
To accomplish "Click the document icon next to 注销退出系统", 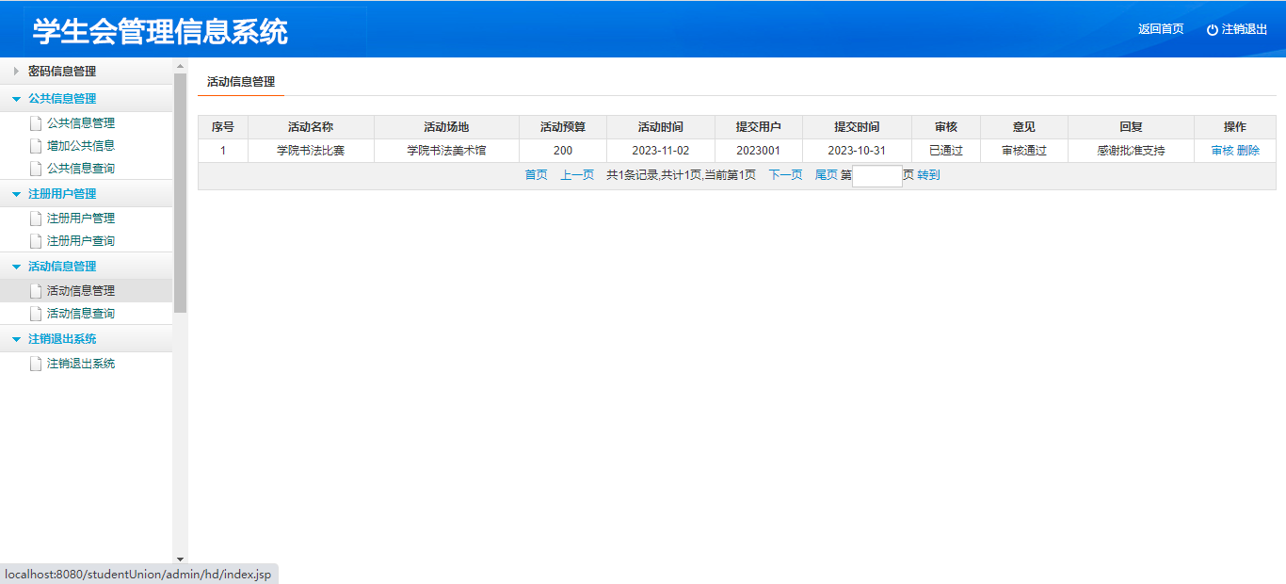I will tap(36, 364).
